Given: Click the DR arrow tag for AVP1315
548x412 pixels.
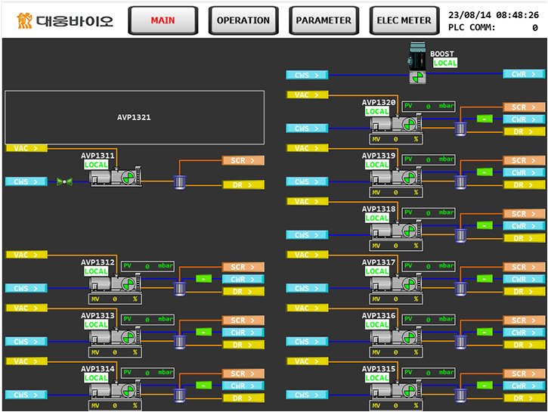Looking at the screenshot, I should [524, 398].
